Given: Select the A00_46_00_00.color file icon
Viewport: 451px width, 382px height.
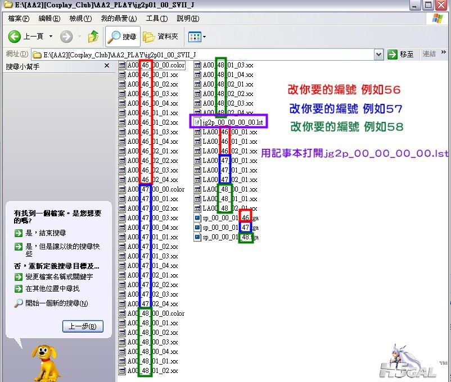Looking at the screenshot, I should pyautogui.click(x=122, y=65).
